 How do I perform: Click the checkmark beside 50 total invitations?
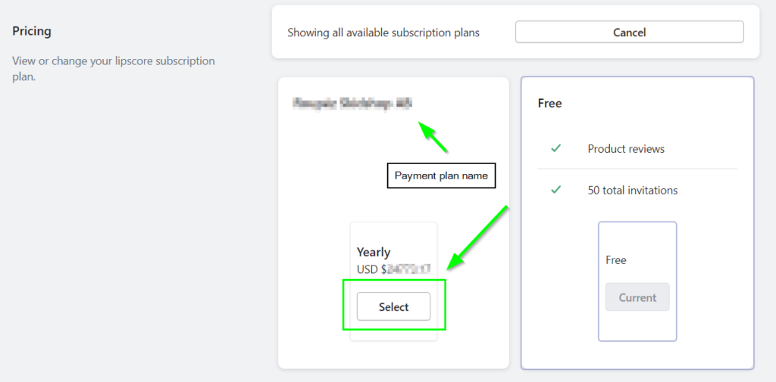pyautogui.click(x=555, y=190)
